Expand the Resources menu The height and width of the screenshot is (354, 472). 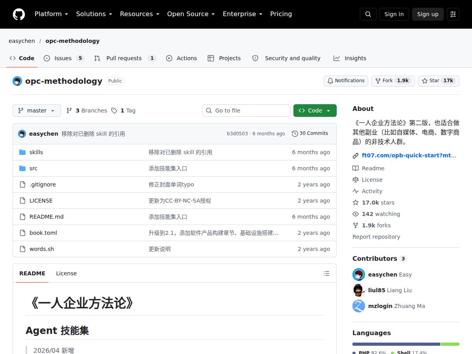point(140,14)
